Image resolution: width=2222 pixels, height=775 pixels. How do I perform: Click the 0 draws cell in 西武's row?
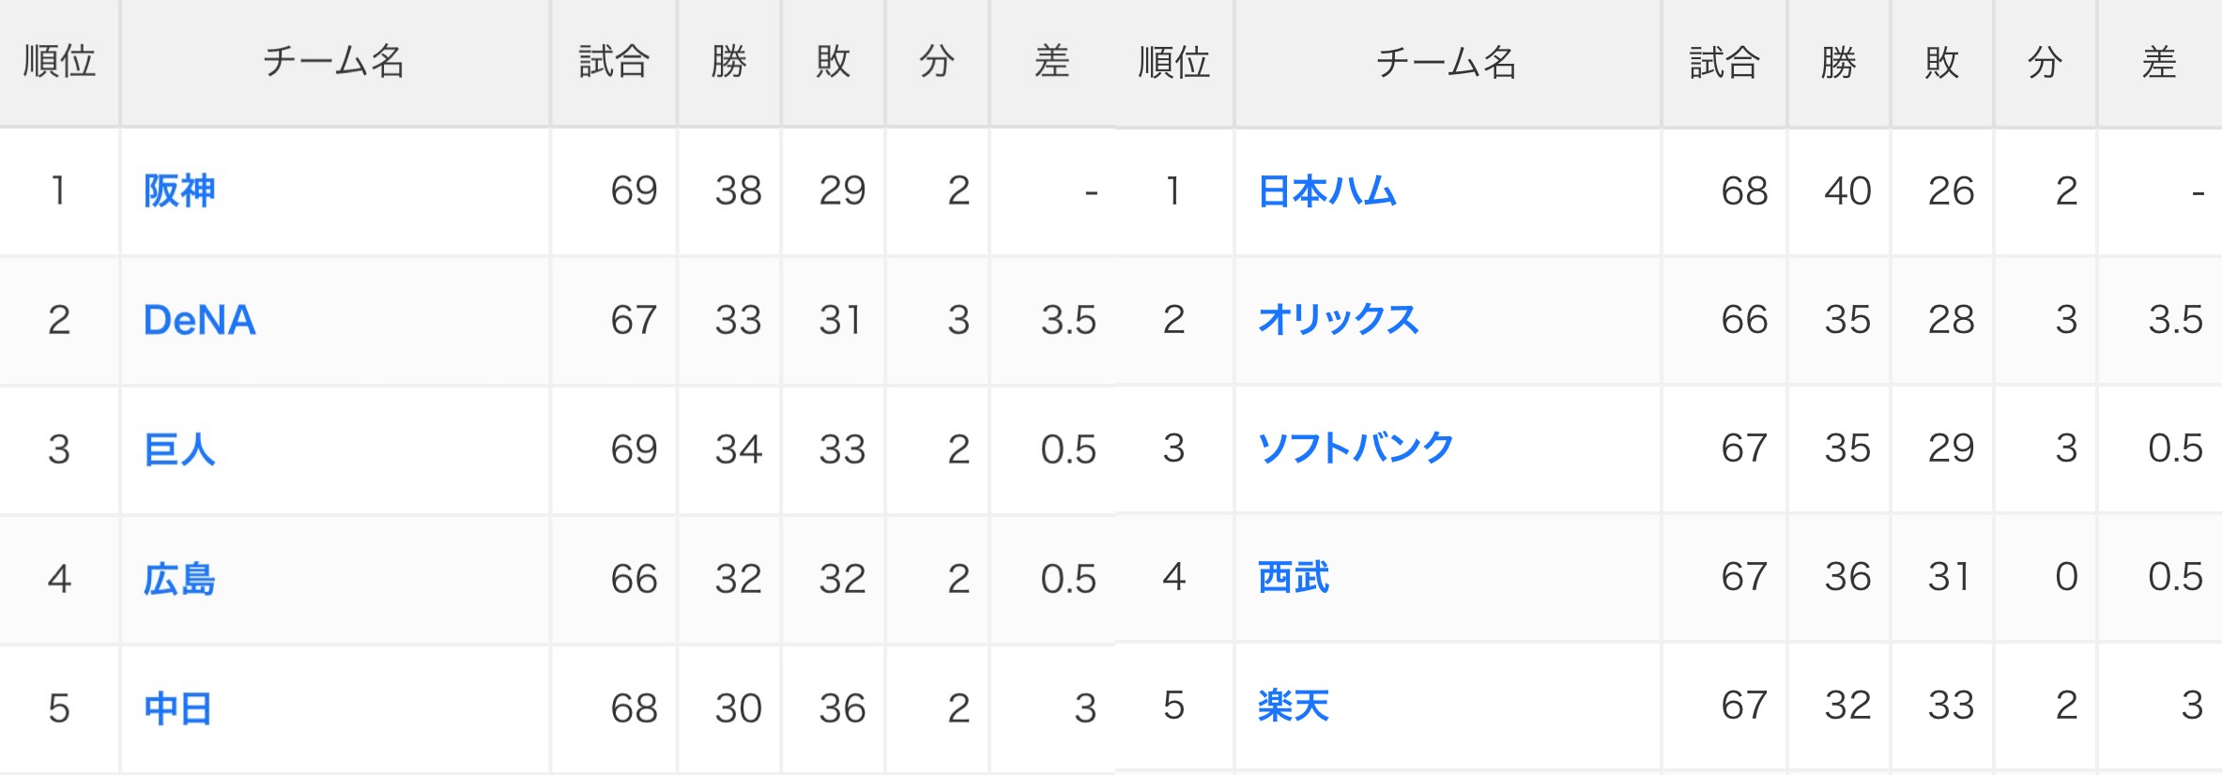point(2066,577)
